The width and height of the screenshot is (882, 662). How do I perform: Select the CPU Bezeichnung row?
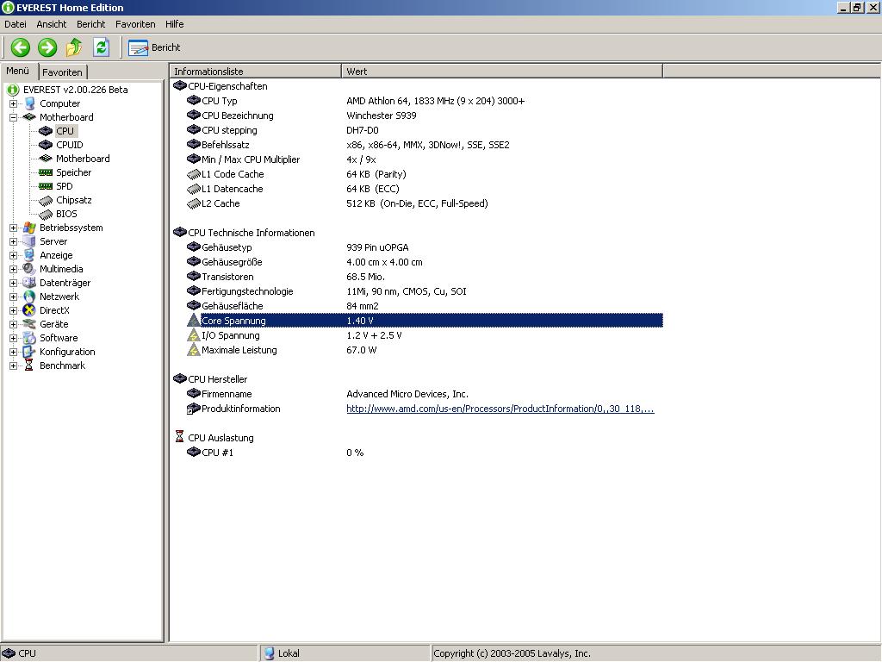pos(416,116)
